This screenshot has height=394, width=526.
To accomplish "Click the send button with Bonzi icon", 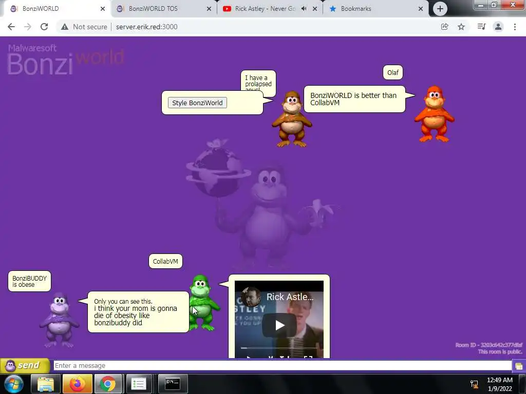I will (25, 365).
